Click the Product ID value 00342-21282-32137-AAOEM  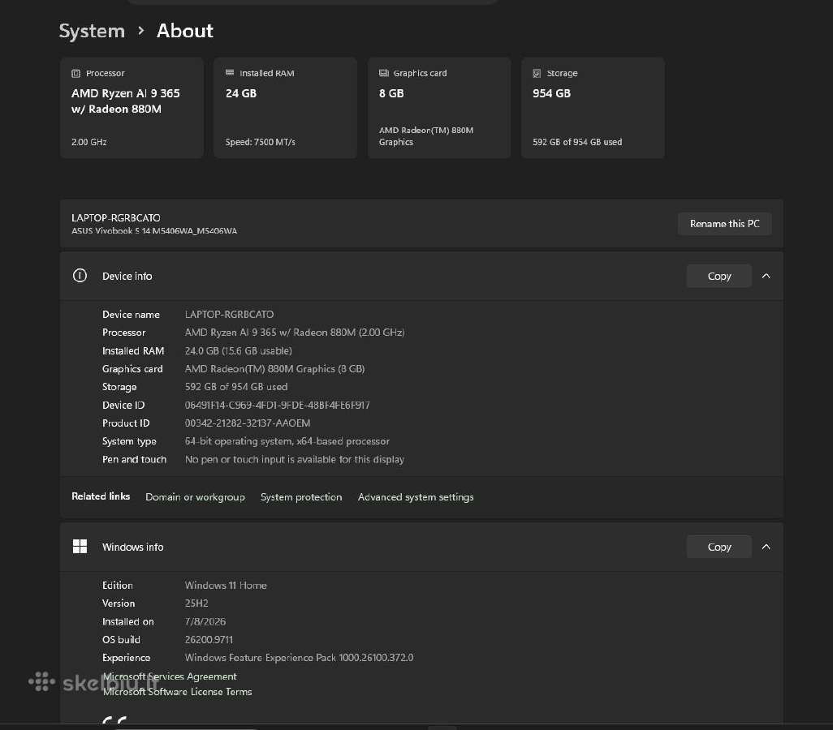pos(248,423)
